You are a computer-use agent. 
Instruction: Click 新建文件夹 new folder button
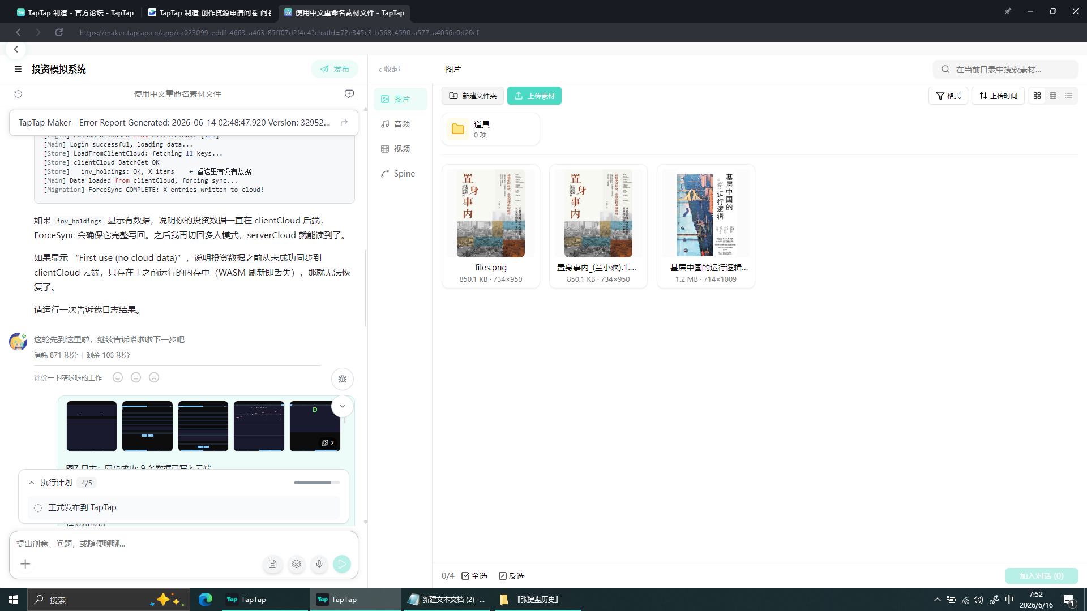tap(473, 96)
